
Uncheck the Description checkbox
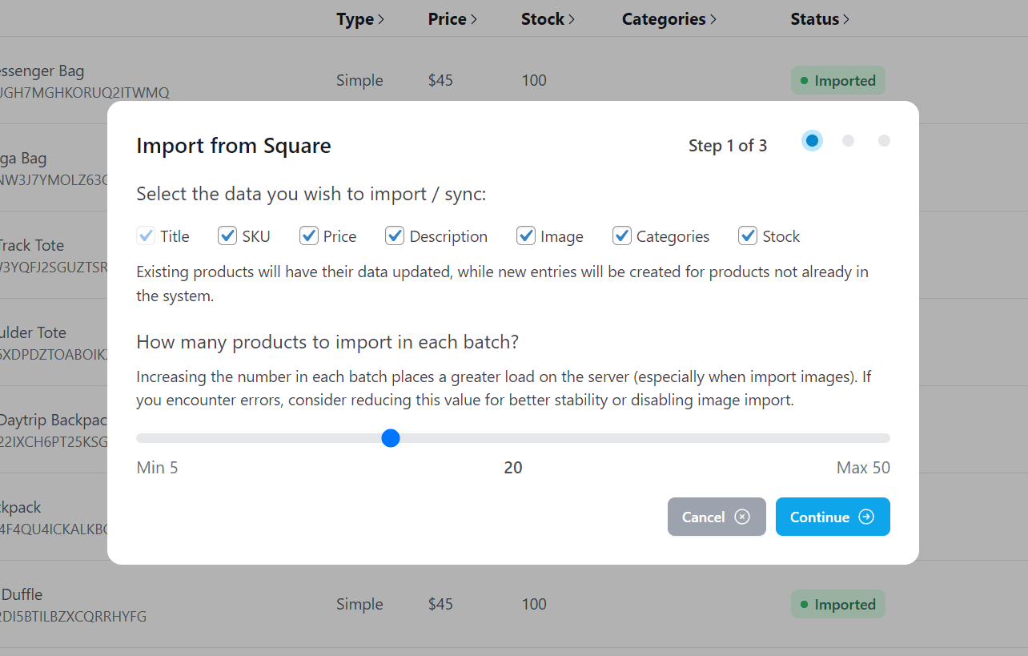[x=395, y=235]
